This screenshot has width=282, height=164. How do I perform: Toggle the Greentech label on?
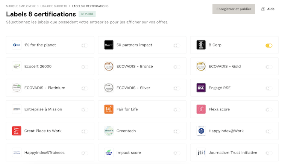click(177, 131)
